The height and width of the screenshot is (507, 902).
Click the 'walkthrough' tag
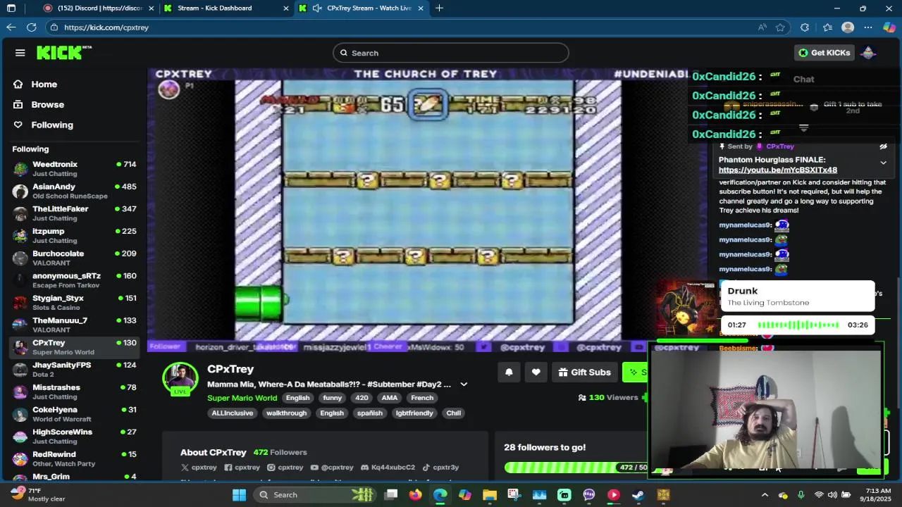click(286, 413)
